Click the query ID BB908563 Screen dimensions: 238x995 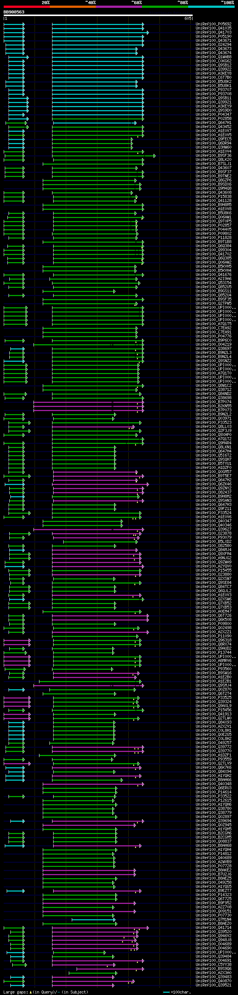[x=14, y=12]
